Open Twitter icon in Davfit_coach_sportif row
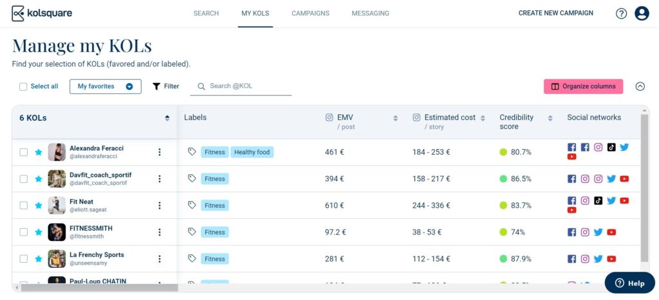The height and width of the screenshot is (300, 659). 611,179
